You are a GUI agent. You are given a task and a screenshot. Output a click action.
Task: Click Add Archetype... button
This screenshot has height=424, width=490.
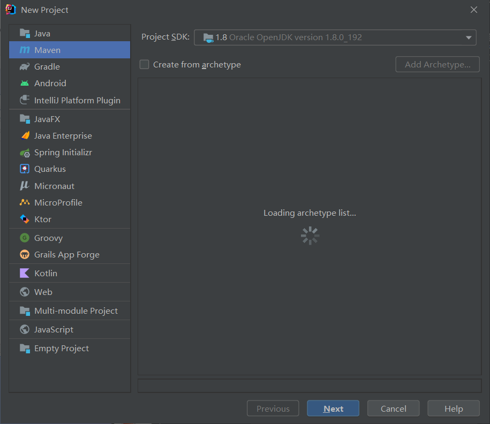tap(438, 64)
